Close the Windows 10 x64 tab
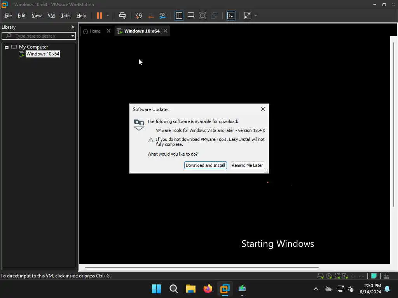This screenshot has width=398, height=298. click(166, 31)
